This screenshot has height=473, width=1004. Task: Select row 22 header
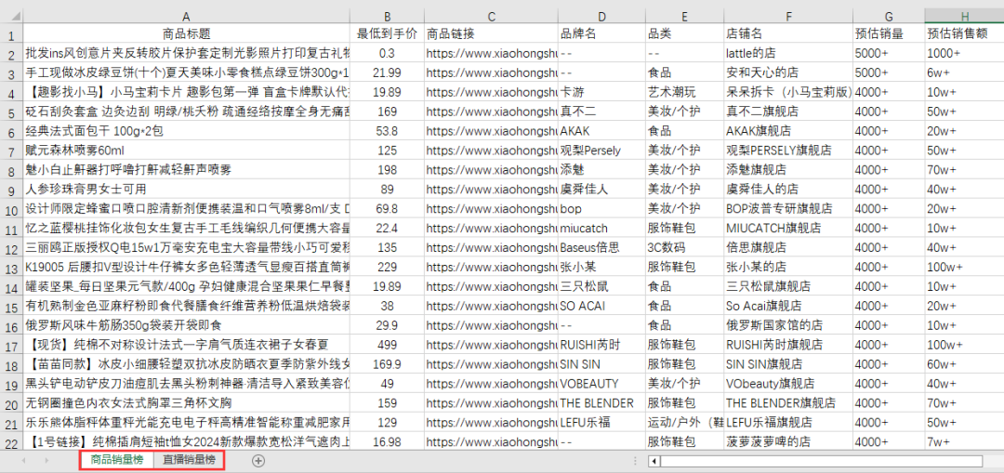(x=12, y=441)
